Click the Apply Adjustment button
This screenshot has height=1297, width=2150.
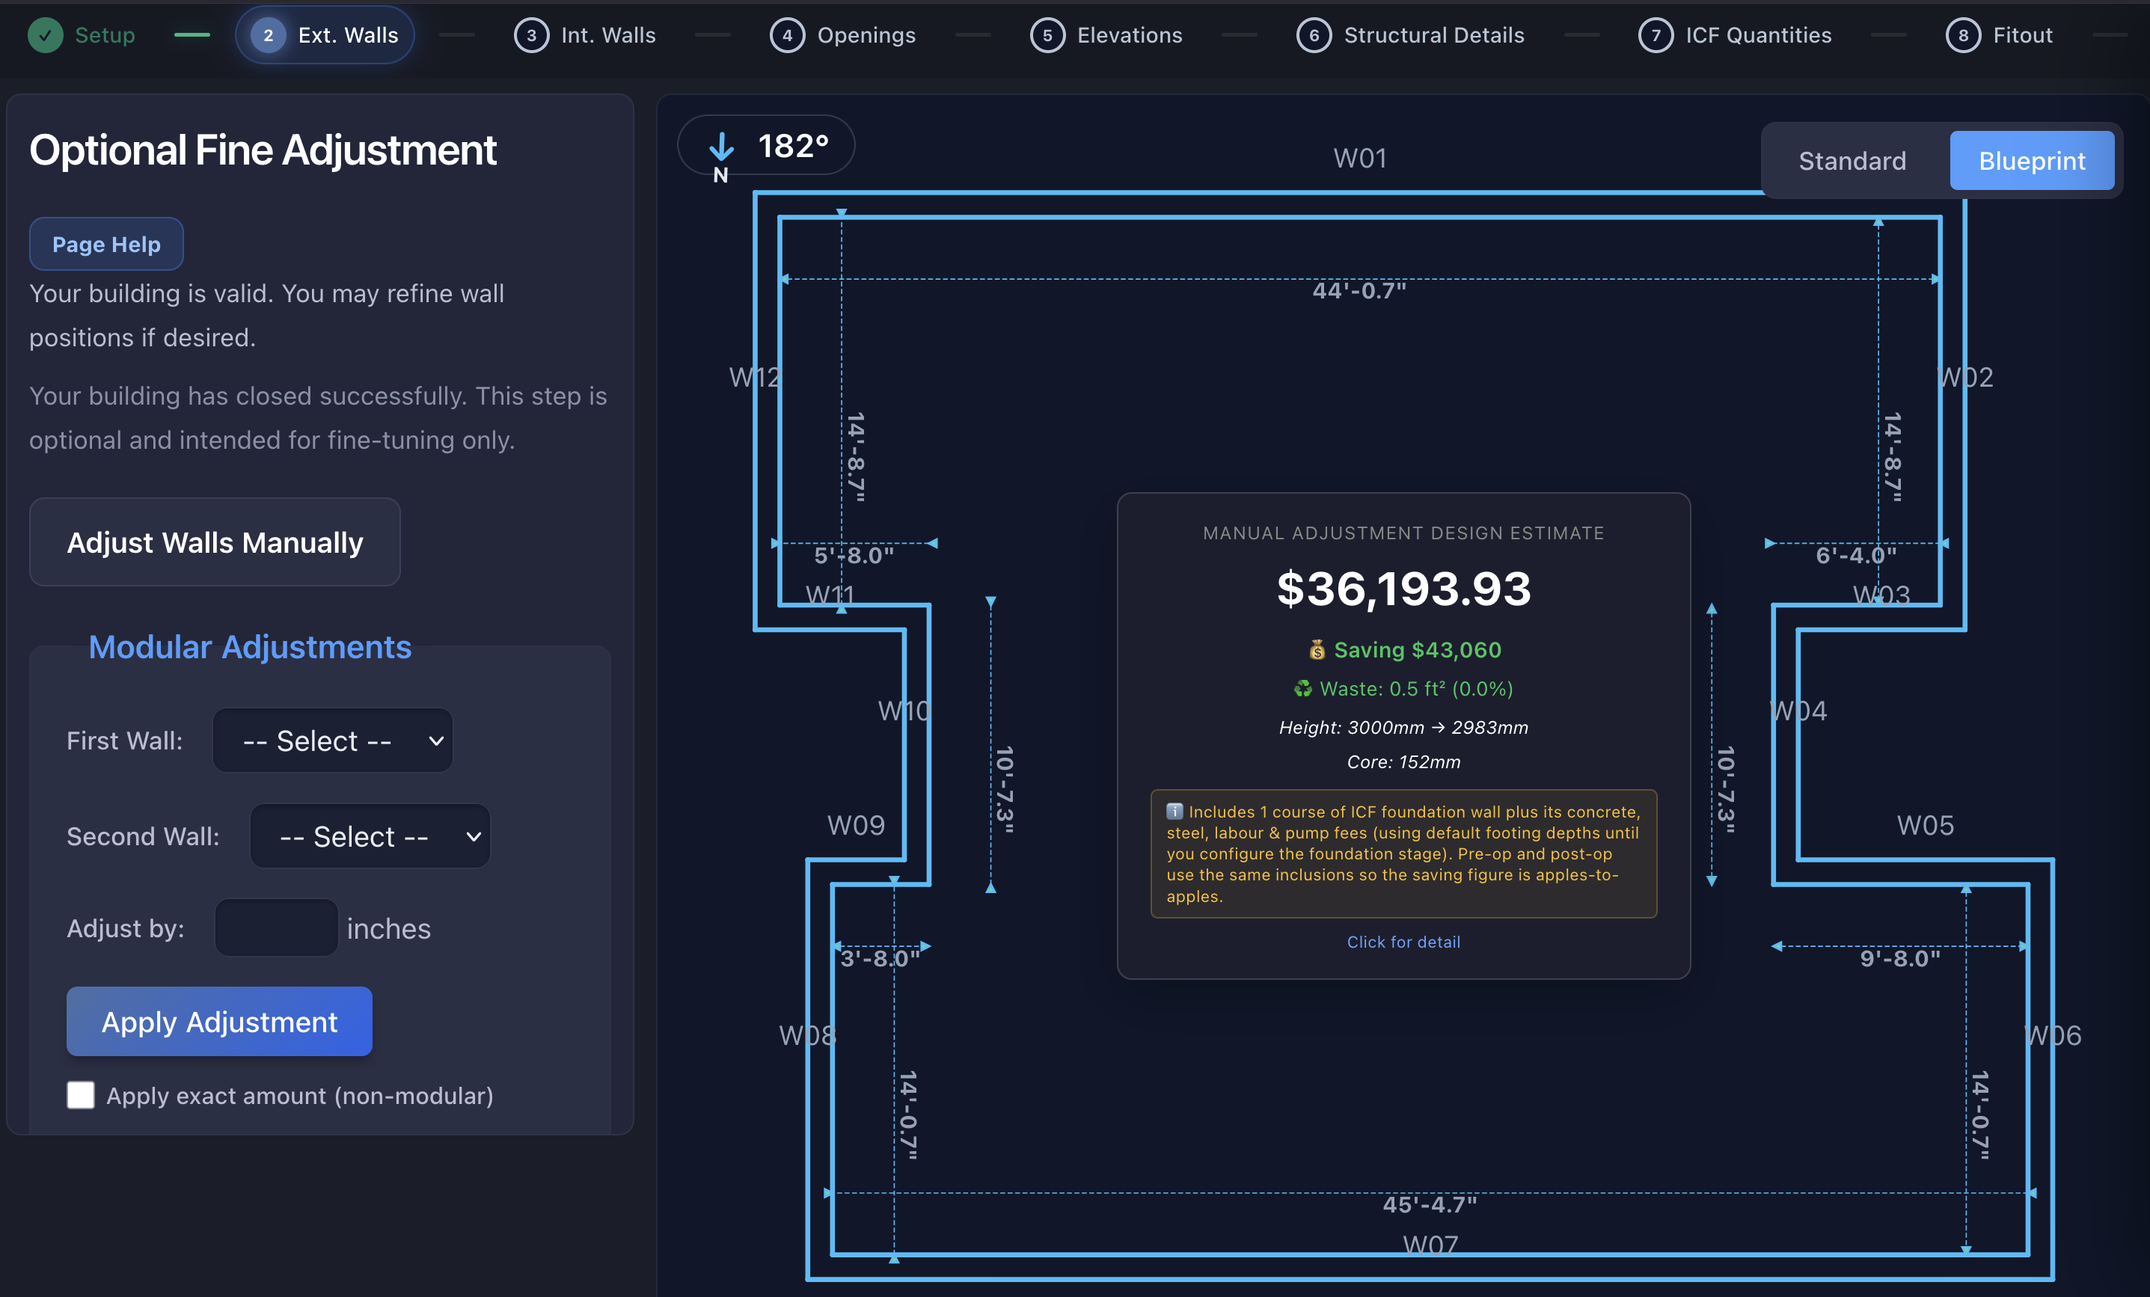pos(220,1022)
